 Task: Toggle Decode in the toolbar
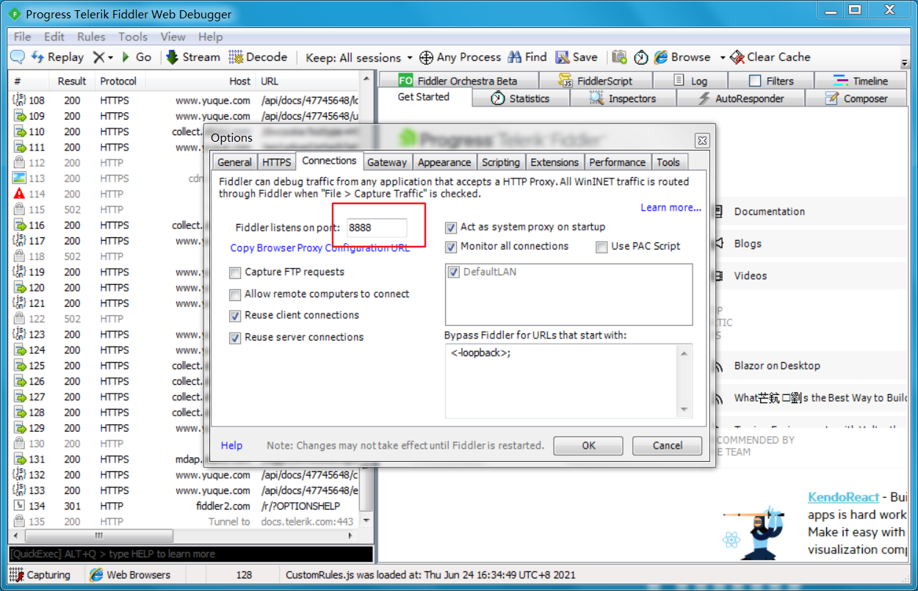click(x=258, y=57)
